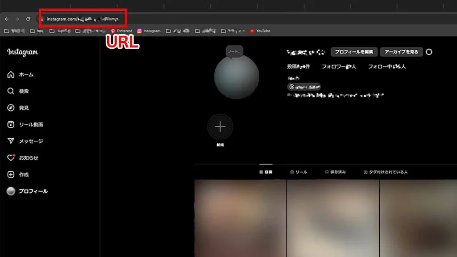Open the third post thumbnail
The image size is (457, 257).
pos(419,218)
